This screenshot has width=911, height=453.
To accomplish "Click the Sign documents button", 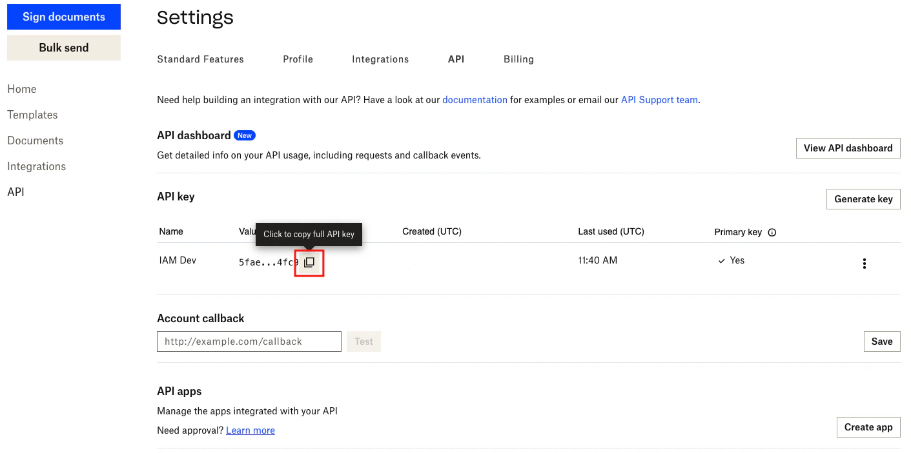I will [63, 16].
